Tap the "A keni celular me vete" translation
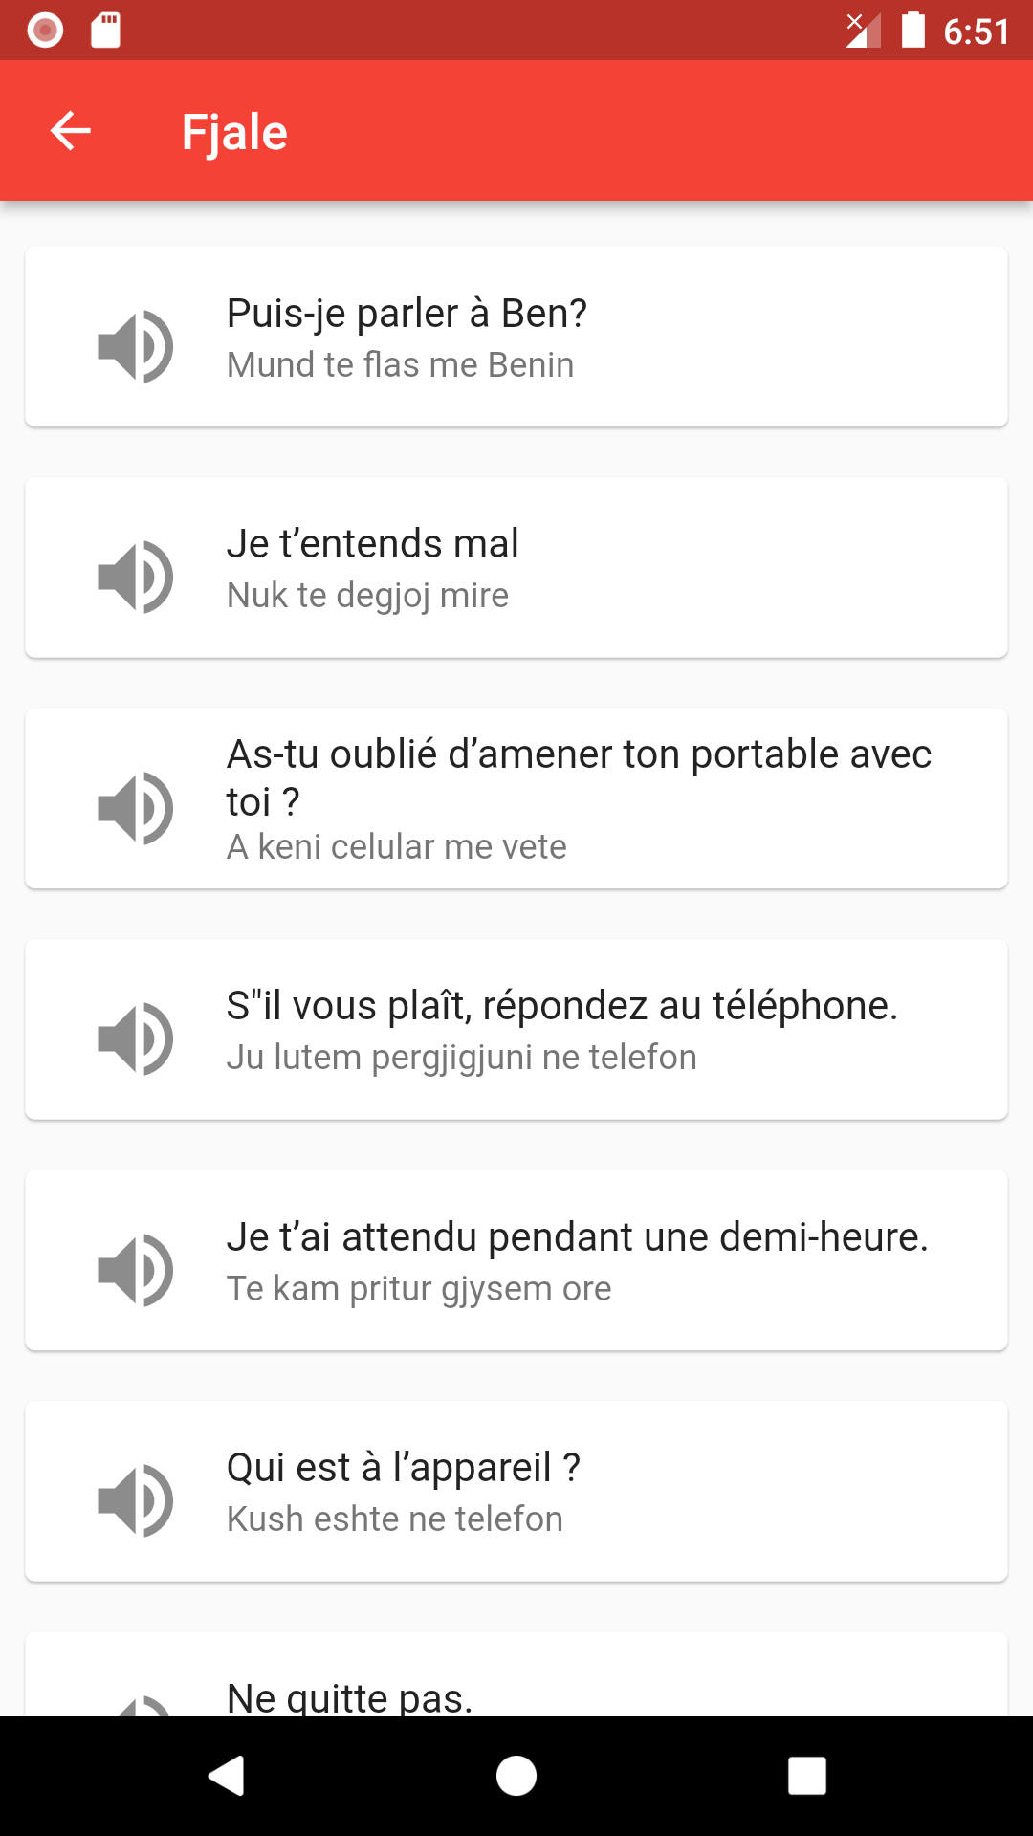 point(396,846)
